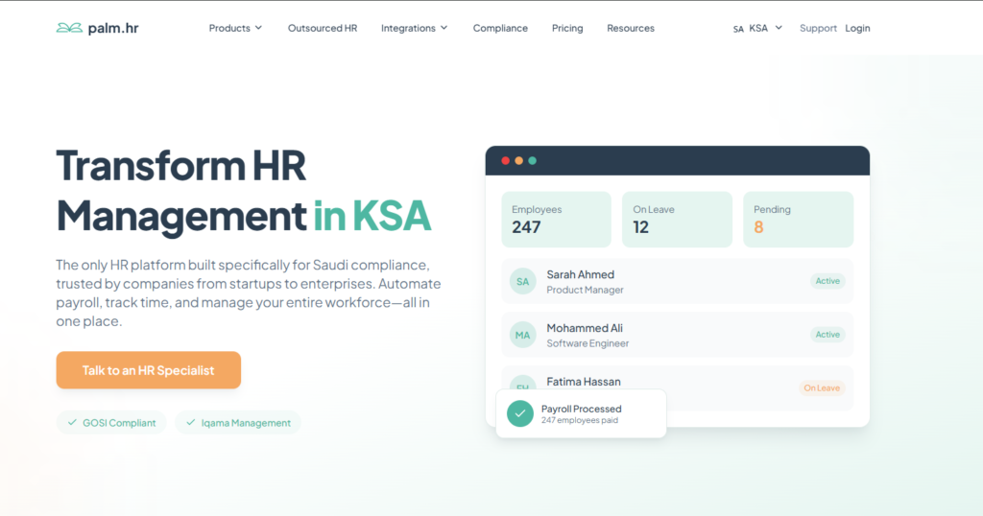The height and width of the screenshot is (516, 983).
Task: Click Active status badge for Sarah Ahmed
Action: tap(827, 281)
